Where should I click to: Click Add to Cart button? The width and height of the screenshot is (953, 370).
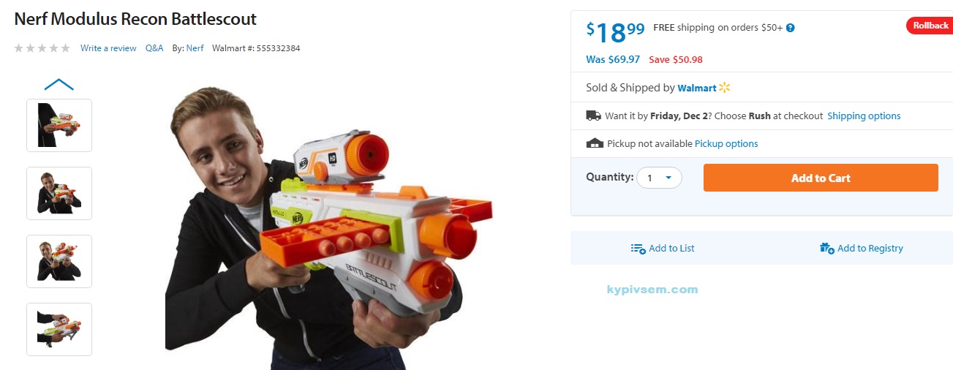coord(821,178)
